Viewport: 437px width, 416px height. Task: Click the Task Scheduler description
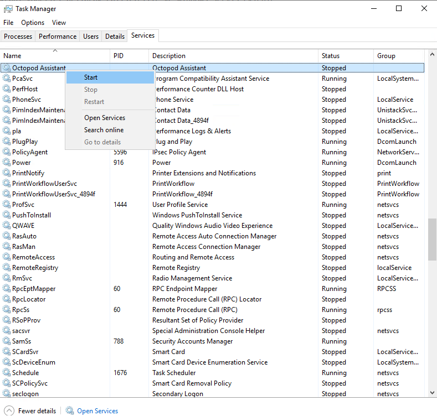tap(174, 373)
